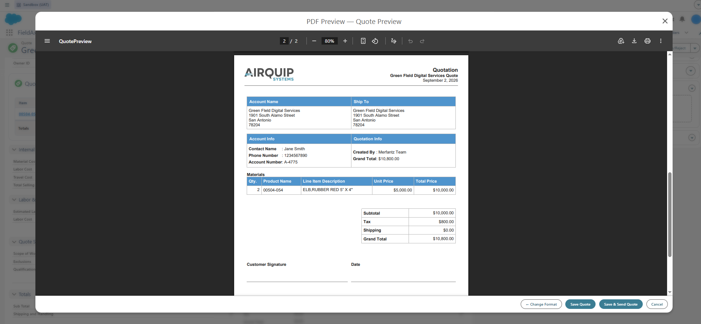
Task: Edit the zoom percentage field
Action: [330, 41]
